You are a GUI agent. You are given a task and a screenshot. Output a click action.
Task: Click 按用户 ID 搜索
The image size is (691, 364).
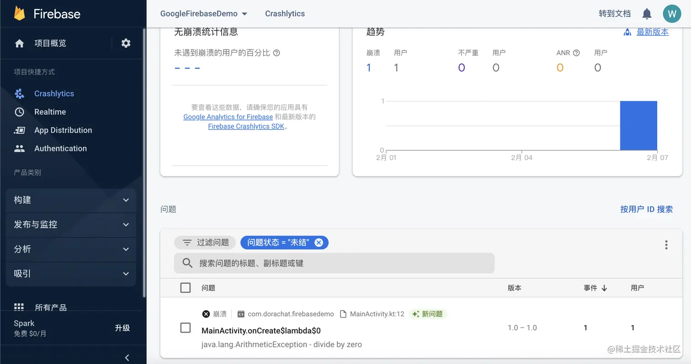(x=646, y=209)
